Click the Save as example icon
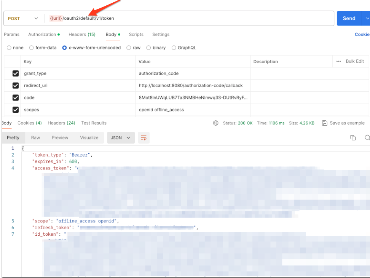 point(325,123)
